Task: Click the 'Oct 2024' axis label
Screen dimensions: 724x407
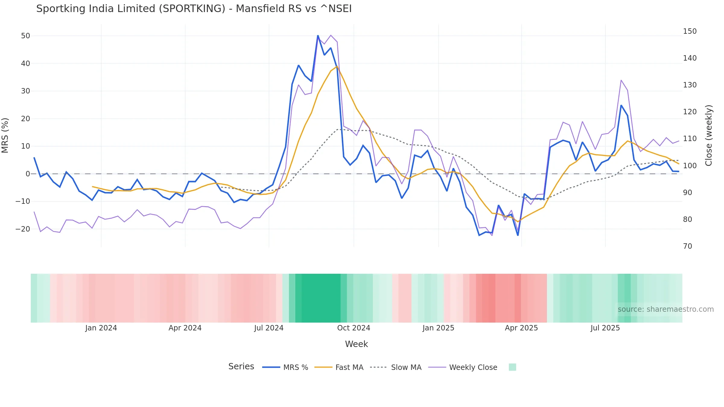Action: coord(354,328)
